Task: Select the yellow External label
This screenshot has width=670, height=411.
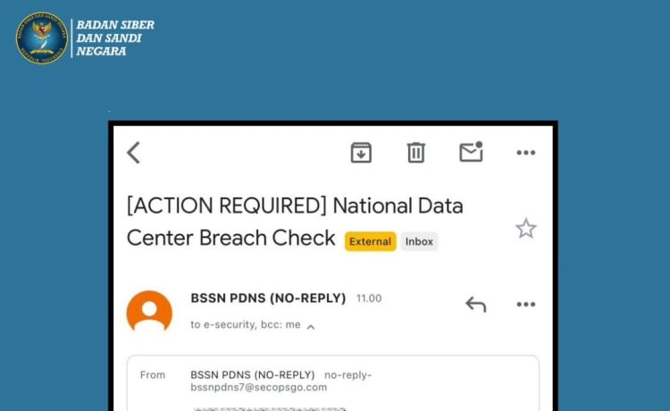Action: [x=371, y=241]
